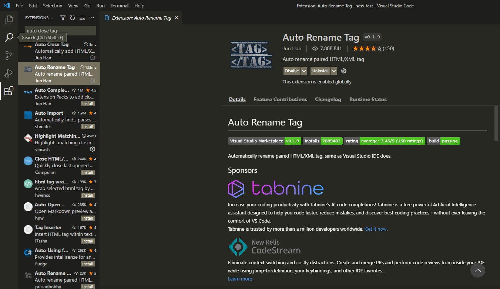Open the View menu
500x289 pixels.
point(73,6)
